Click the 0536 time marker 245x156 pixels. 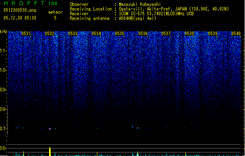143,34
